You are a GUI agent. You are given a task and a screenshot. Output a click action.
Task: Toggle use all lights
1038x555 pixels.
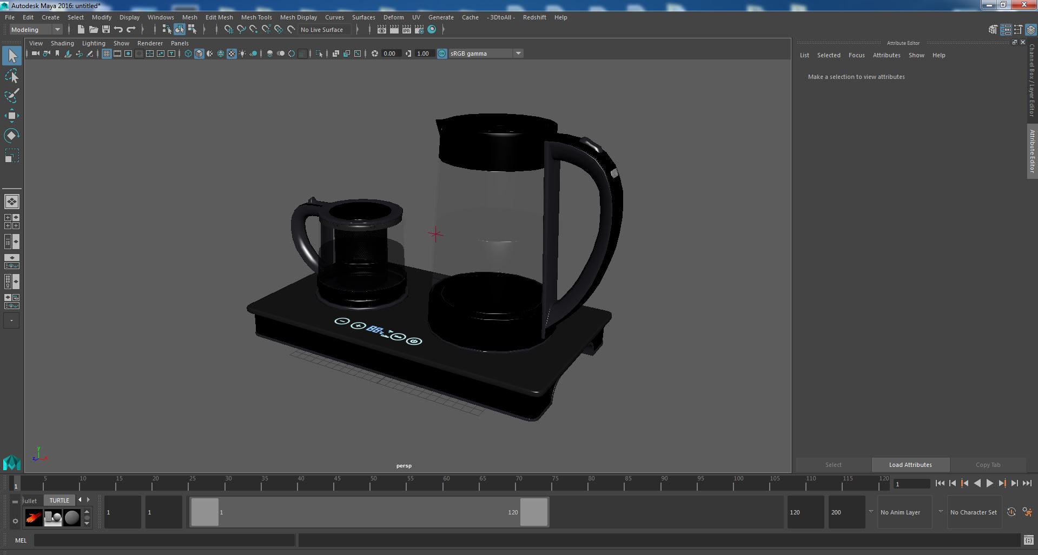pos(242,54)
